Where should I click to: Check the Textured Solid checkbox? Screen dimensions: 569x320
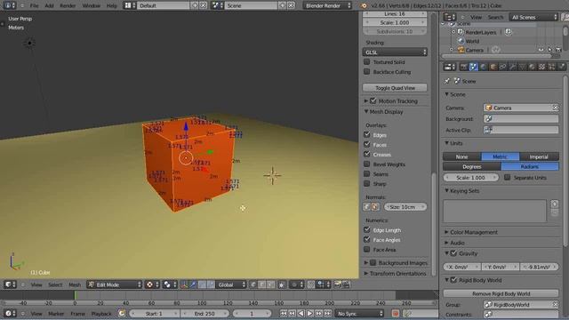[367, 61]
